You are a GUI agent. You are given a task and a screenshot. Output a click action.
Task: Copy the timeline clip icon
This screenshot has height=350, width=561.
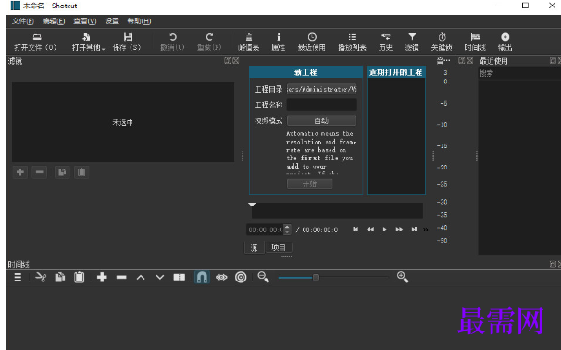tap(60, 278)
